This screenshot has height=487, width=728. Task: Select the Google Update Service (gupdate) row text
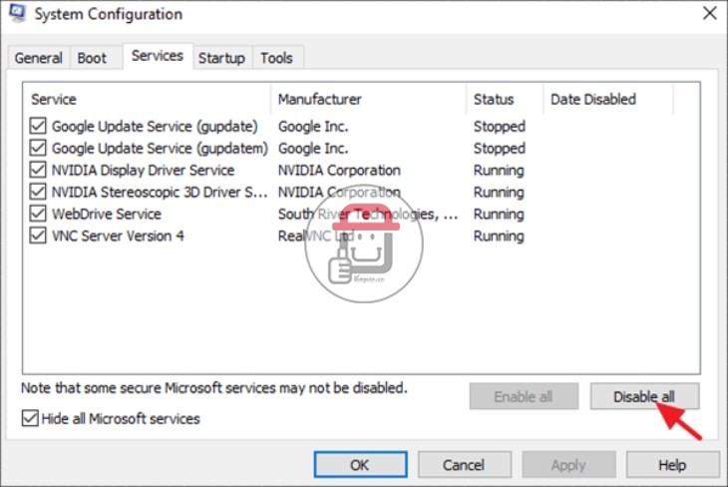[155, 127]
